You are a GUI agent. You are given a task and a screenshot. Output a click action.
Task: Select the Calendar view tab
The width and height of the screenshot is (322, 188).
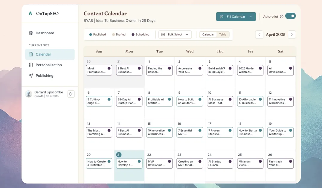[208, 35]
